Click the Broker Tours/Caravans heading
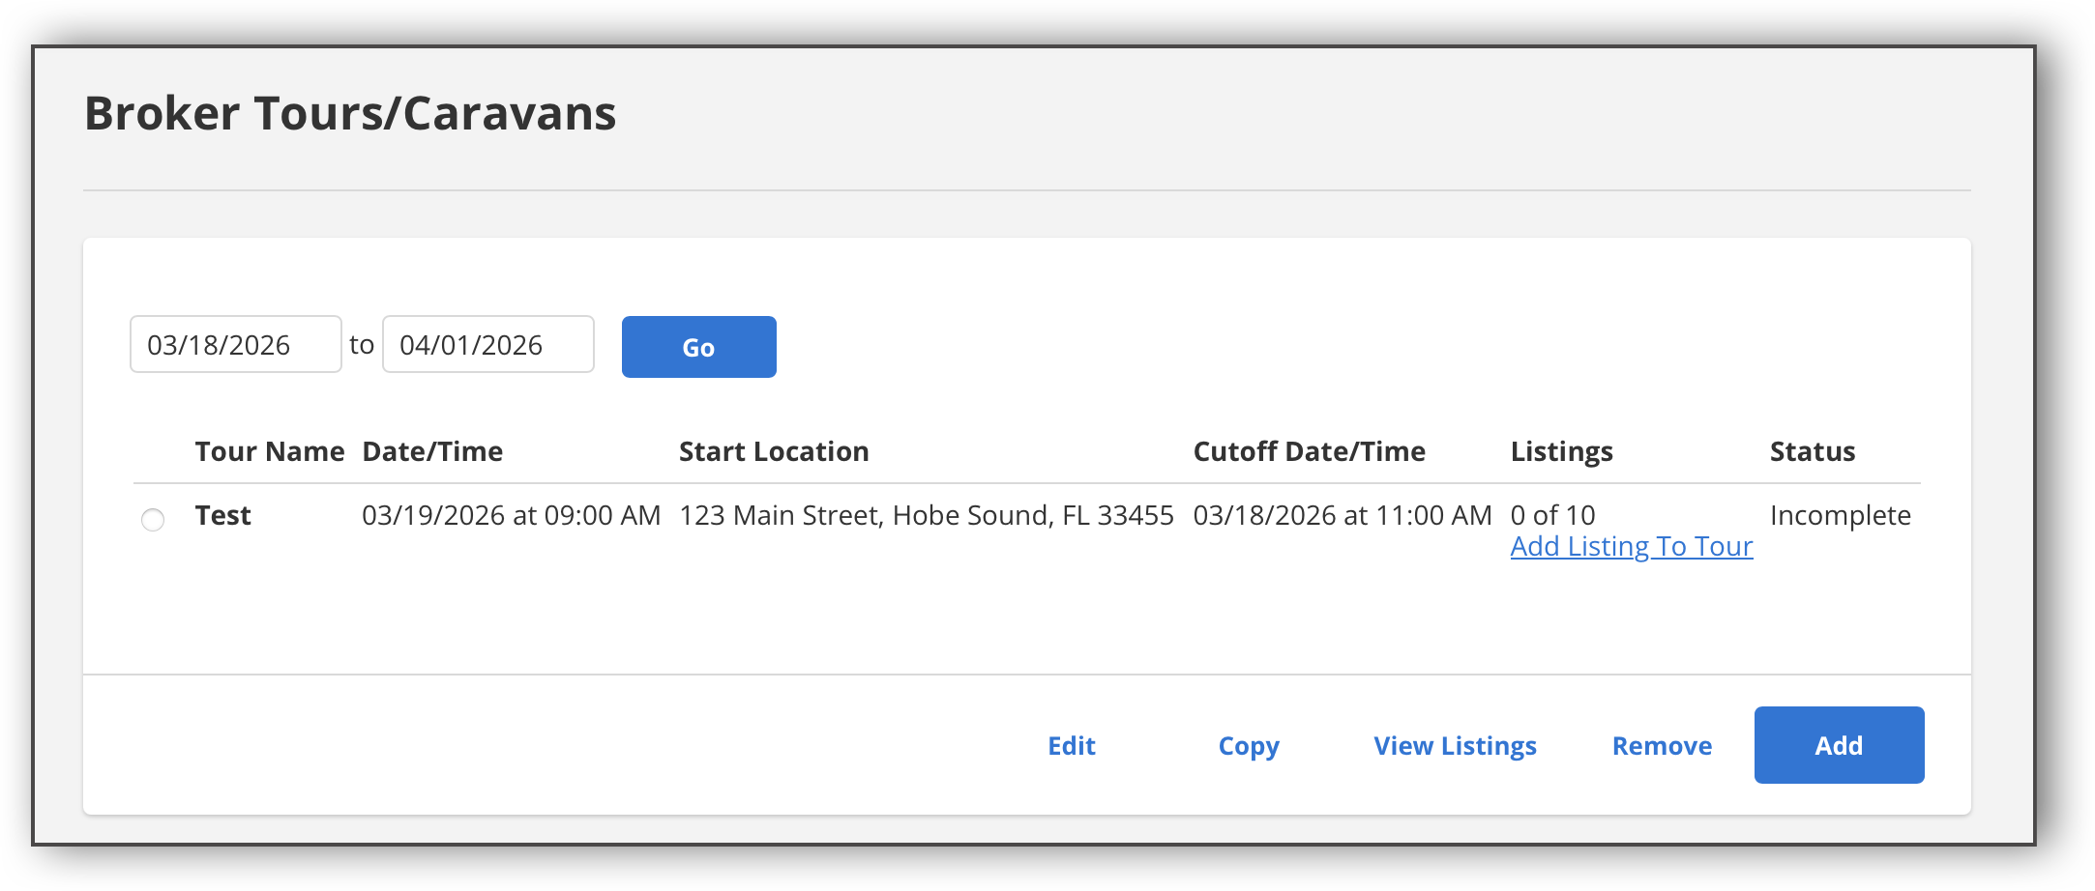The image size is (2095, 891). (x=350, y=113)
